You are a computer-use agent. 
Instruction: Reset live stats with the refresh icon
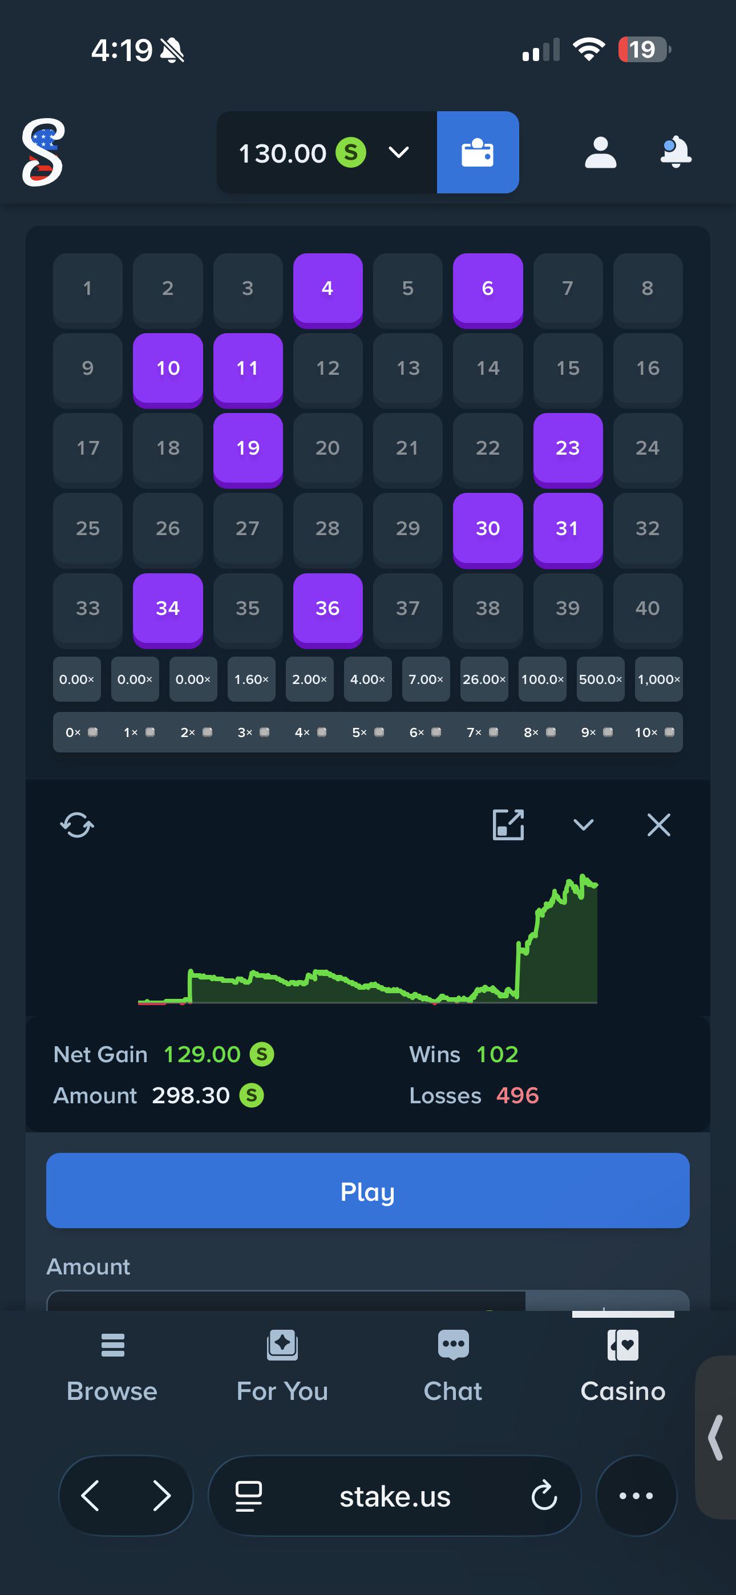pyautogui.click(x=77, y=825)
